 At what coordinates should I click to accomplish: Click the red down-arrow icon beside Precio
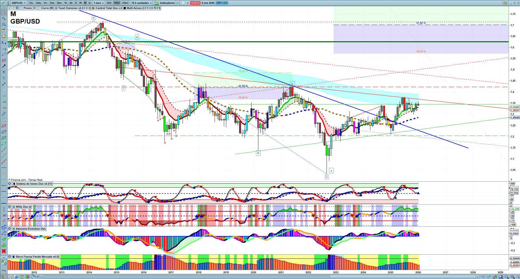click(10, 8)
